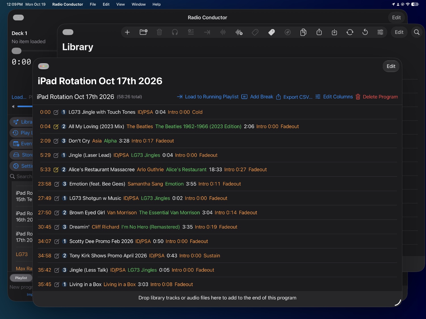The height and width of the screenshot is (319, 426).
Task: Select the Scotty Dee Promo Feb 2026 track
Action: click(x=101, y=241)
